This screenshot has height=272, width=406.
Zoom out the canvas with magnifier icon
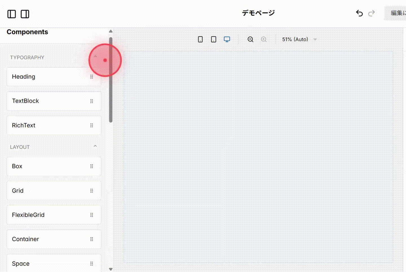[x=250, y=39]
